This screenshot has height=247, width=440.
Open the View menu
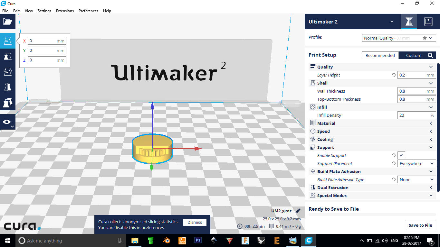coord(29,11)
